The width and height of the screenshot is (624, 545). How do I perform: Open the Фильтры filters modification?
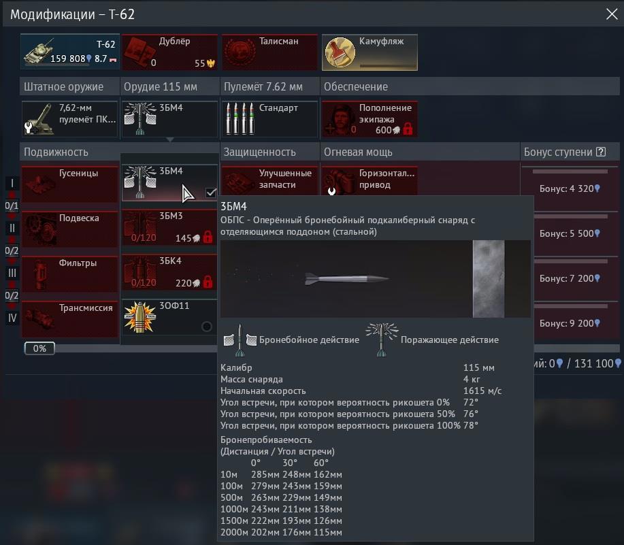pyautogui.click(x=69, y=274)
